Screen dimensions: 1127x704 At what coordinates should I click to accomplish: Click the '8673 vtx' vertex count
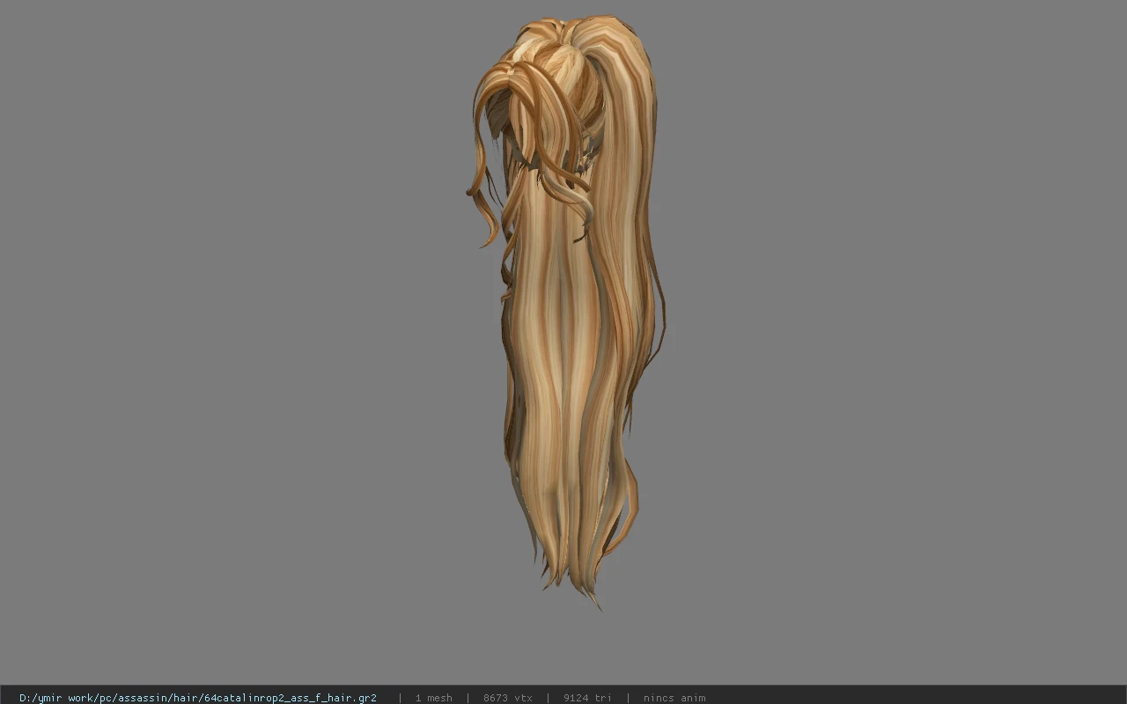508,698
